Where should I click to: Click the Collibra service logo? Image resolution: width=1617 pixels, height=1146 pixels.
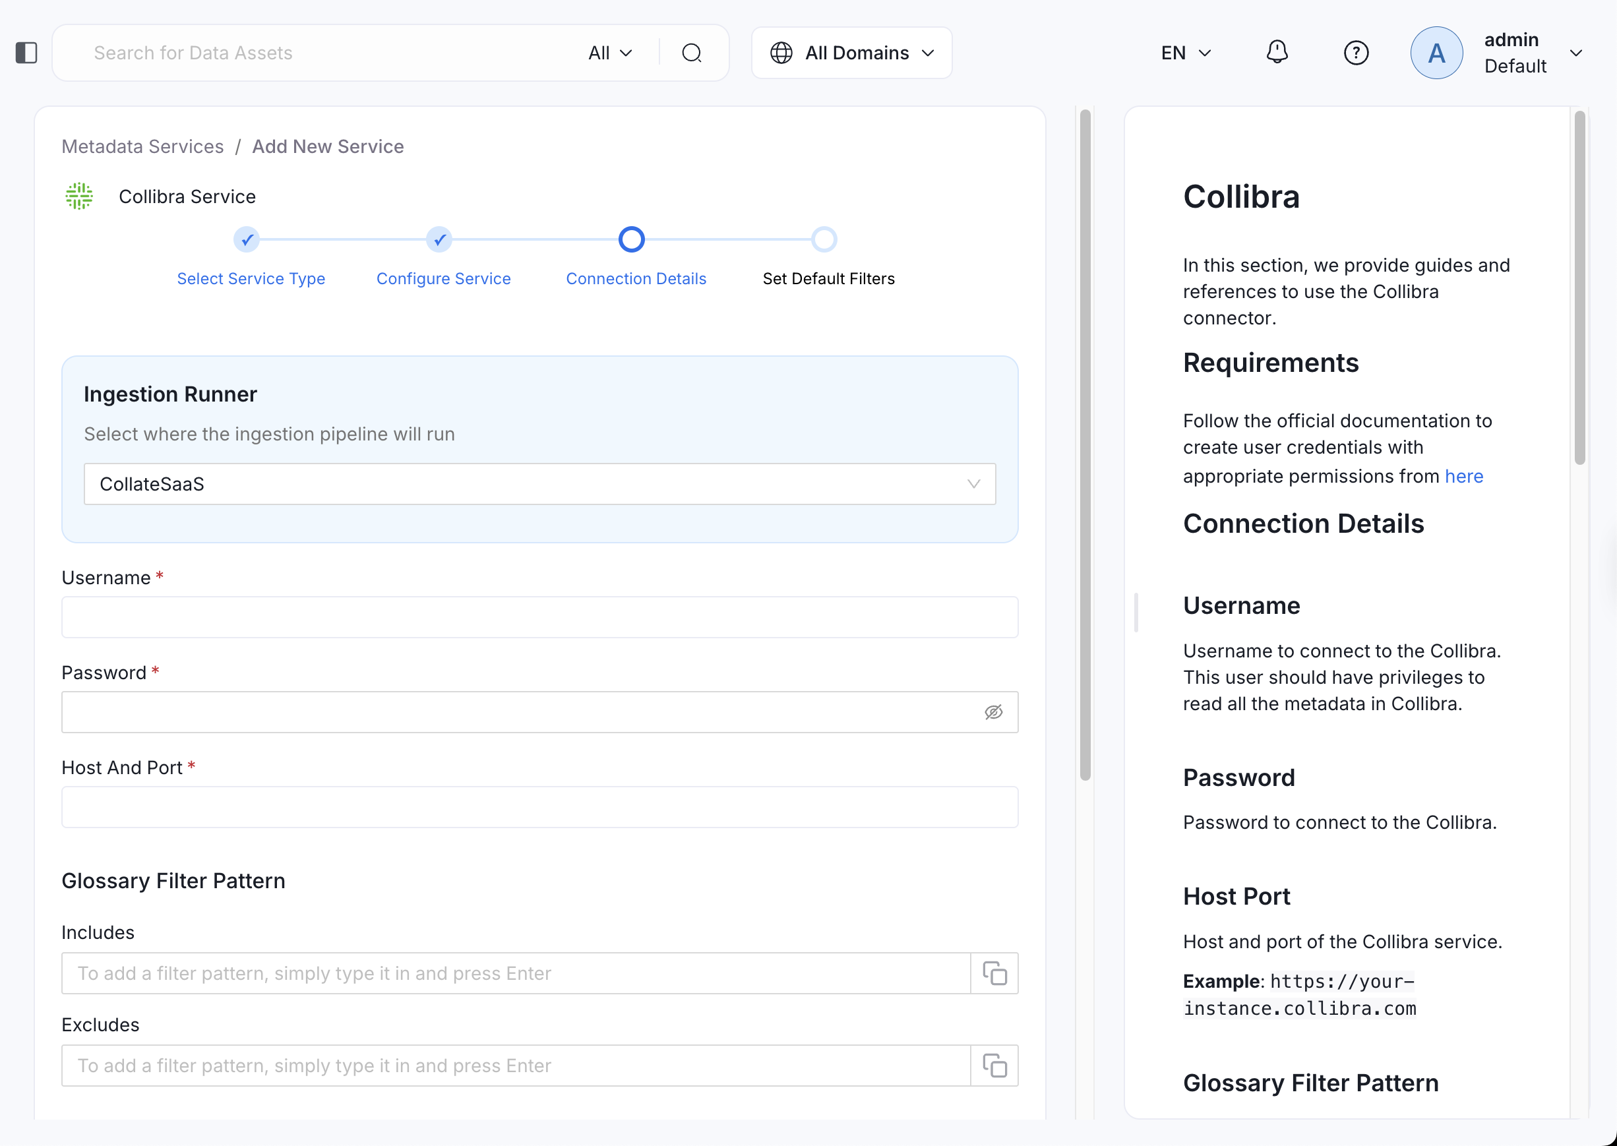pos(78,196)
